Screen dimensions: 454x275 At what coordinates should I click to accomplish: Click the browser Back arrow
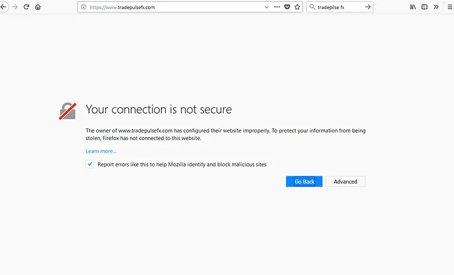[3, 7]
